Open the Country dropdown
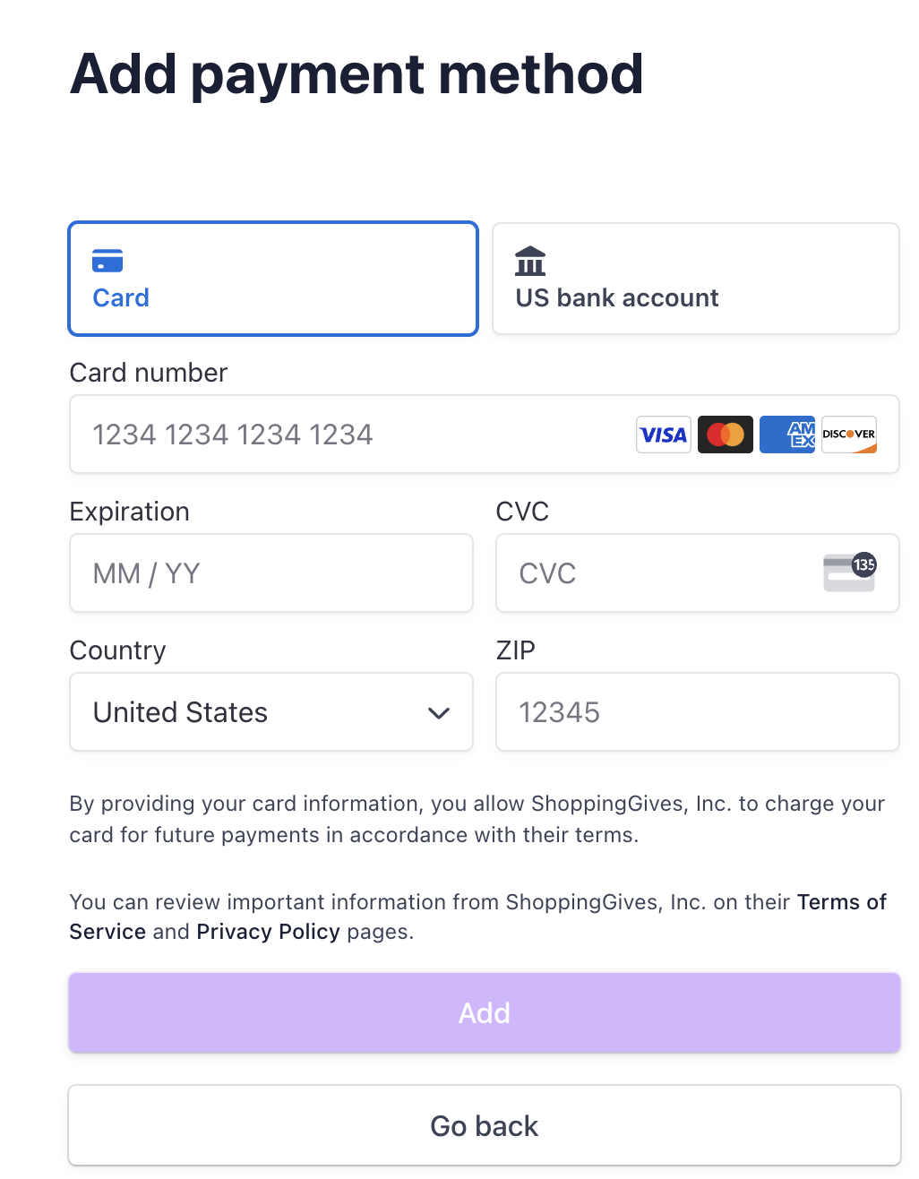The height and width of the screenshot is (1179, 919). pyautogui.click(x=271, y=712)
